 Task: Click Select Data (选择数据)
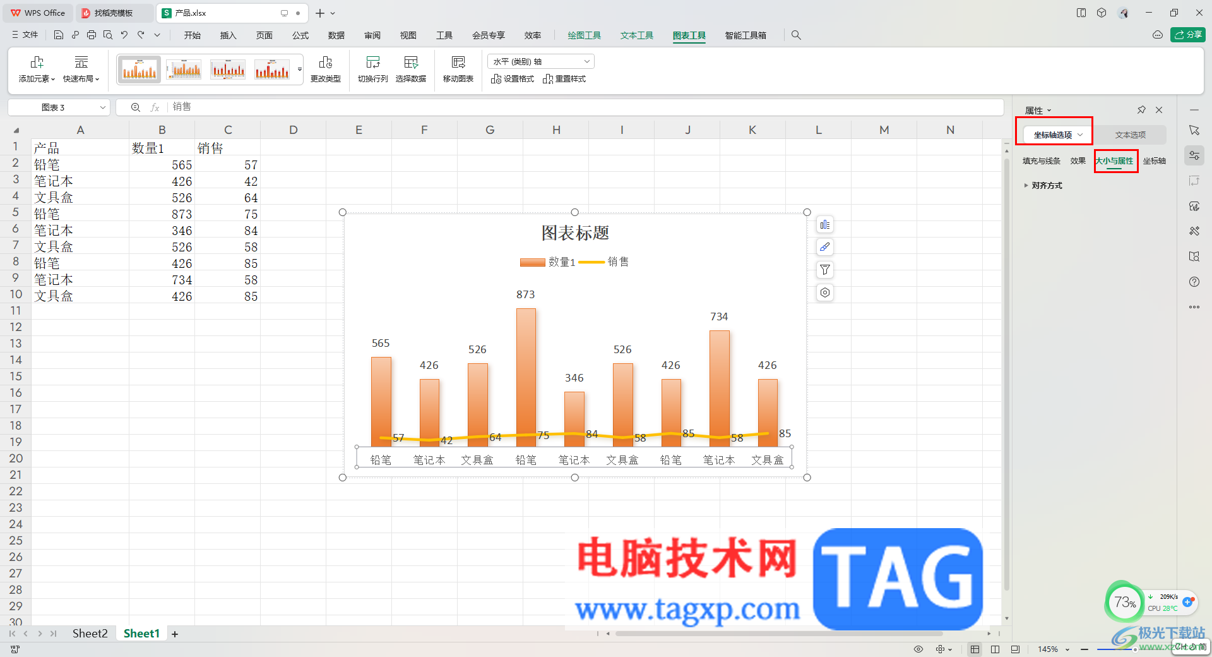point(411,69)
